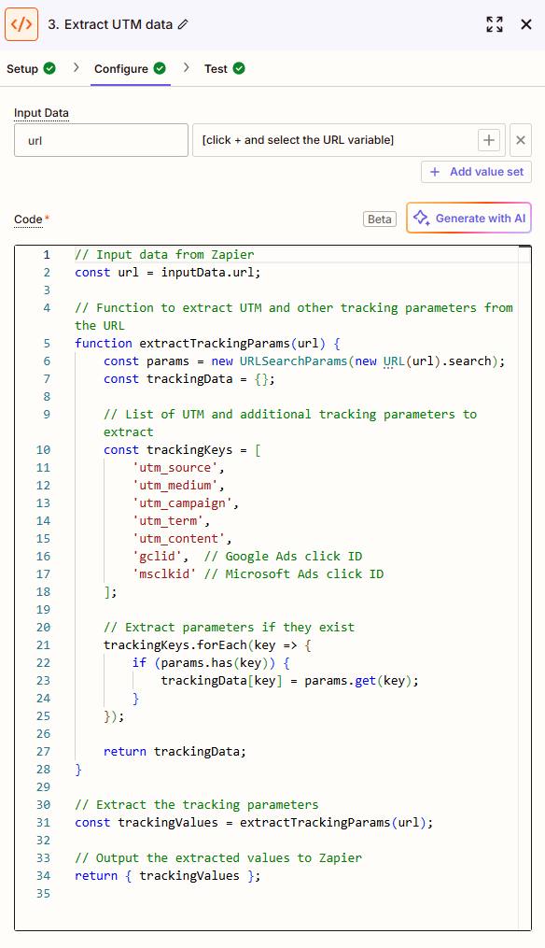The image size is (545, 948).
Task: Click the green checkmark beside Test
Action: pos(239,68)
